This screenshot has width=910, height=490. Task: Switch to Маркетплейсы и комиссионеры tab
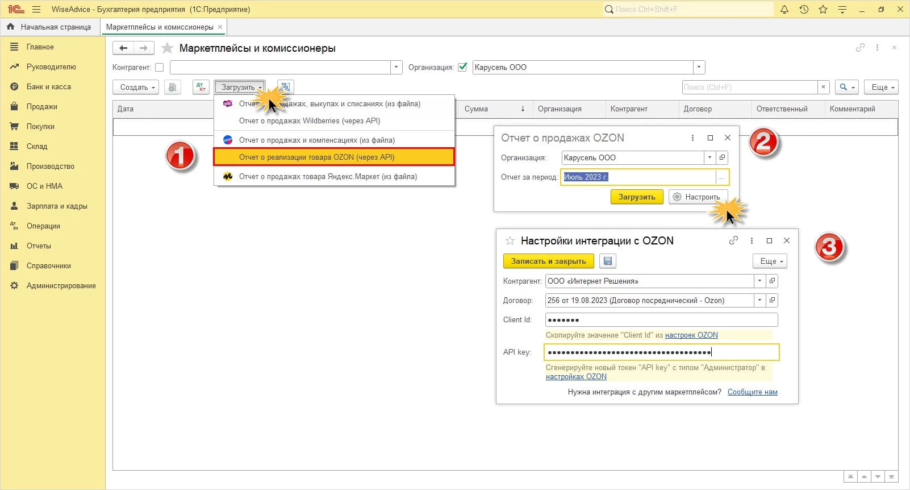pos(160,27)
